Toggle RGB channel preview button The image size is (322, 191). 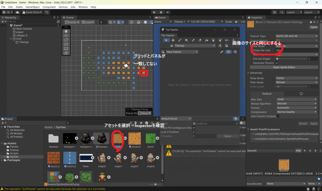pos(298,150)
